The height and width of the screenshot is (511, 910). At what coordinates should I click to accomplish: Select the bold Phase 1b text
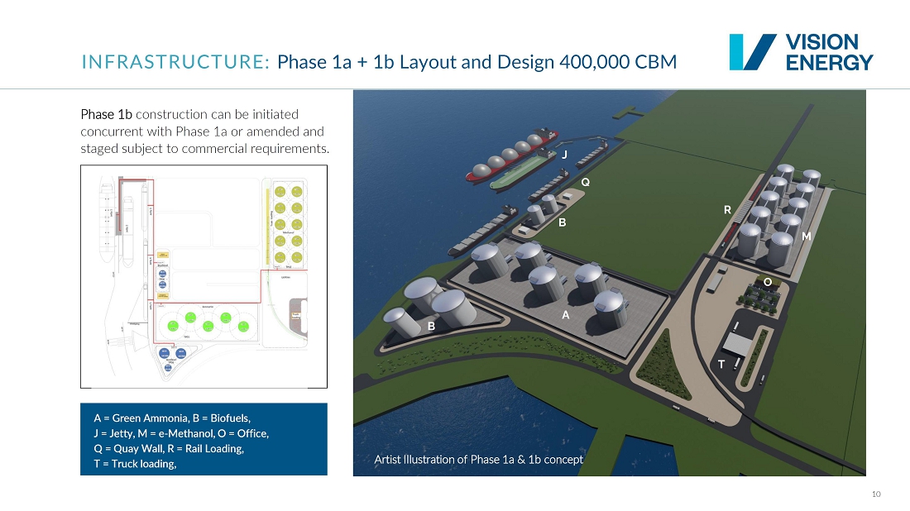106,114
